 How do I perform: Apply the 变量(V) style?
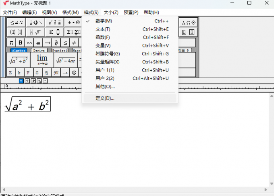[x=130, y=46]
